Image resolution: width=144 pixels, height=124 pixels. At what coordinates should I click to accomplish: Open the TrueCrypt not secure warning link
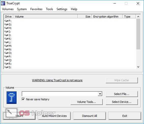pos(57,80)
